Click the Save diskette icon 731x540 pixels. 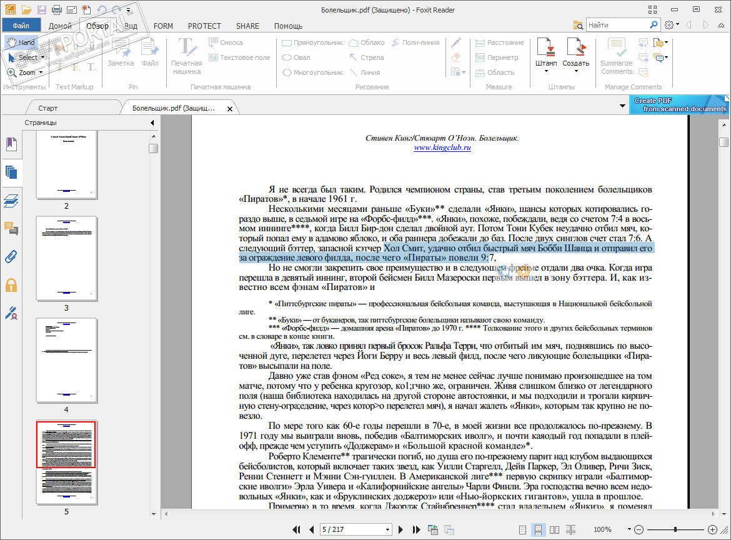pyautogui.click(x=41, y=9)
